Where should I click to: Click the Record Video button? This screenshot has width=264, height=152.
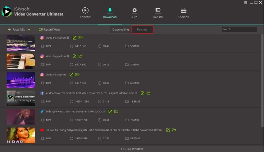pyautogui.click(x=50, y=30)
